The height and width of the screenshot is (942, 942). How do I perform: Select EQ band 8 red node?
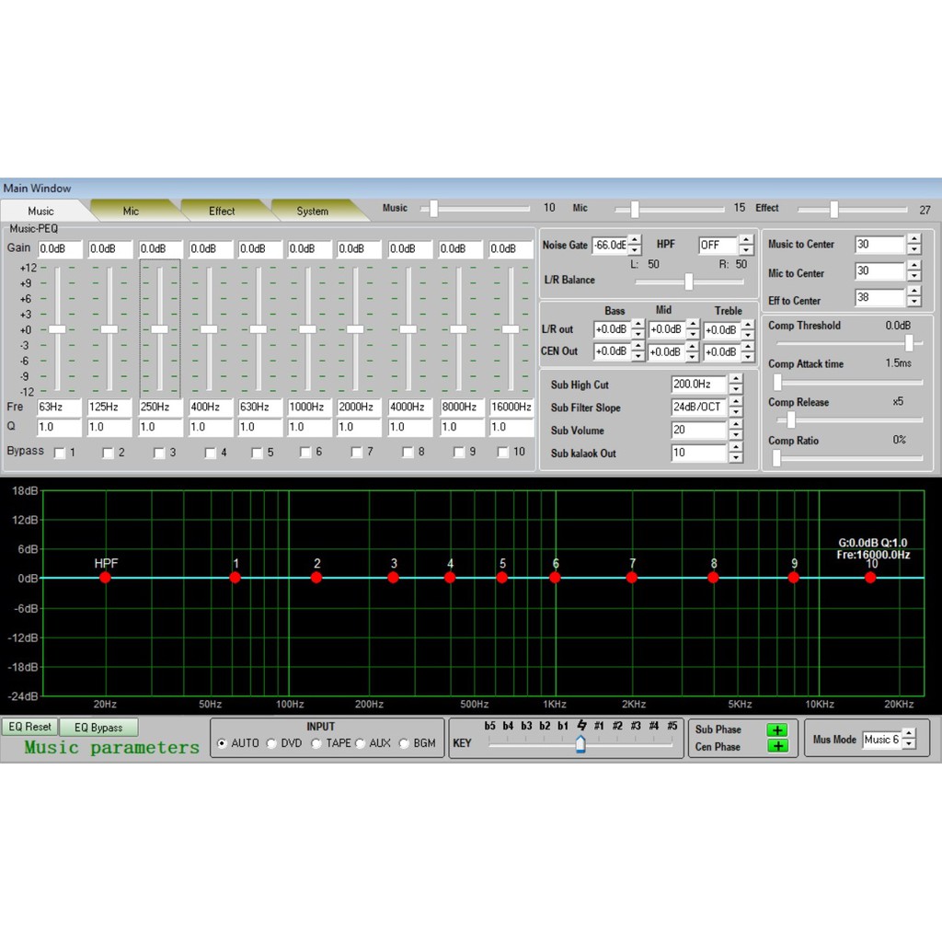click(713, 577)
